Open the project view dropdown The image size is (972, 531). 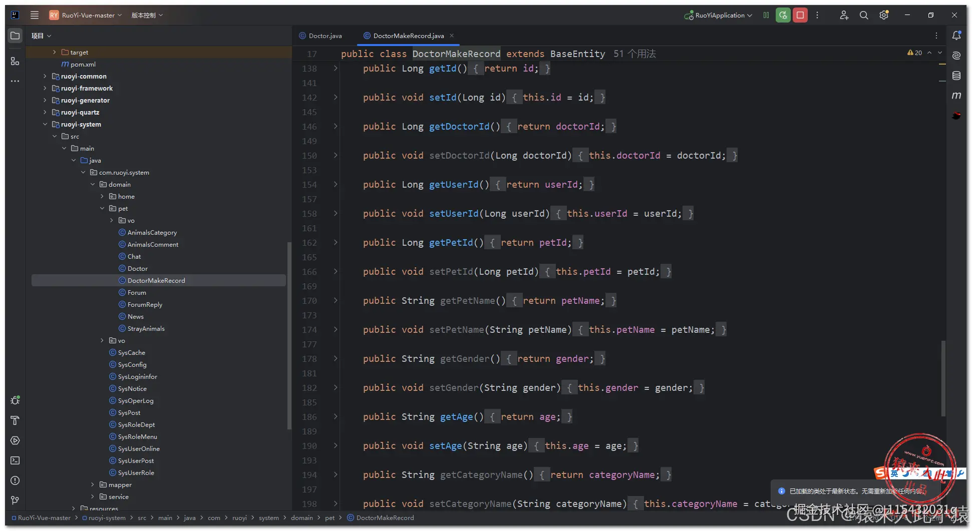coord(42,36)
